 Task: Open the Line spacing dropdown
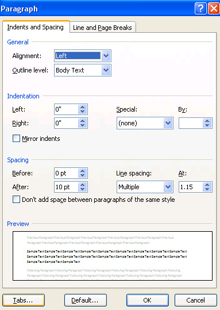168,187
